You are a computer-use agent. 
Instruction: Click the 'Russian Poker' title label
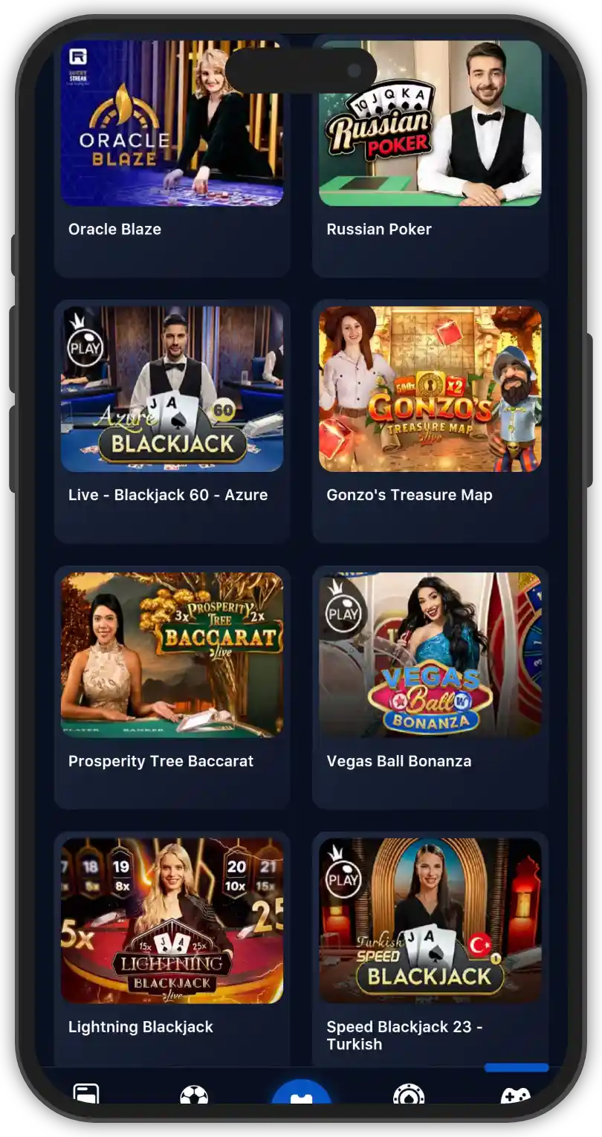379,229
